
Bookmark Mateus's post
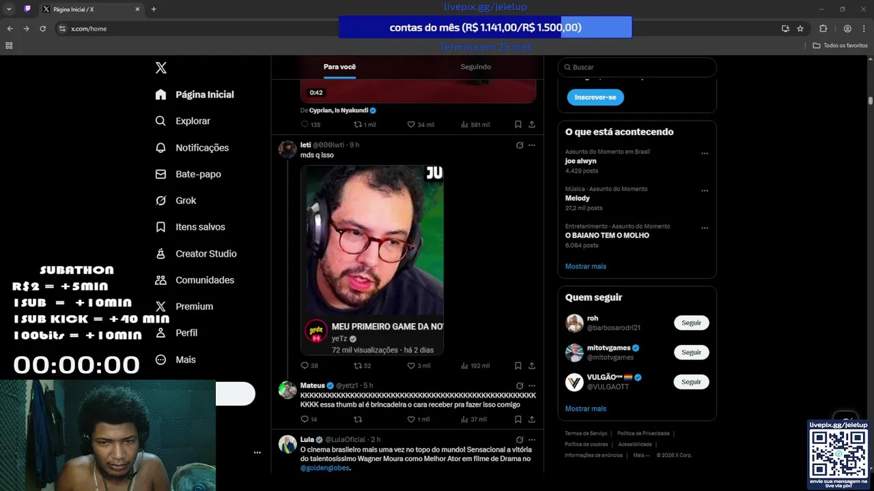[518, 419]
